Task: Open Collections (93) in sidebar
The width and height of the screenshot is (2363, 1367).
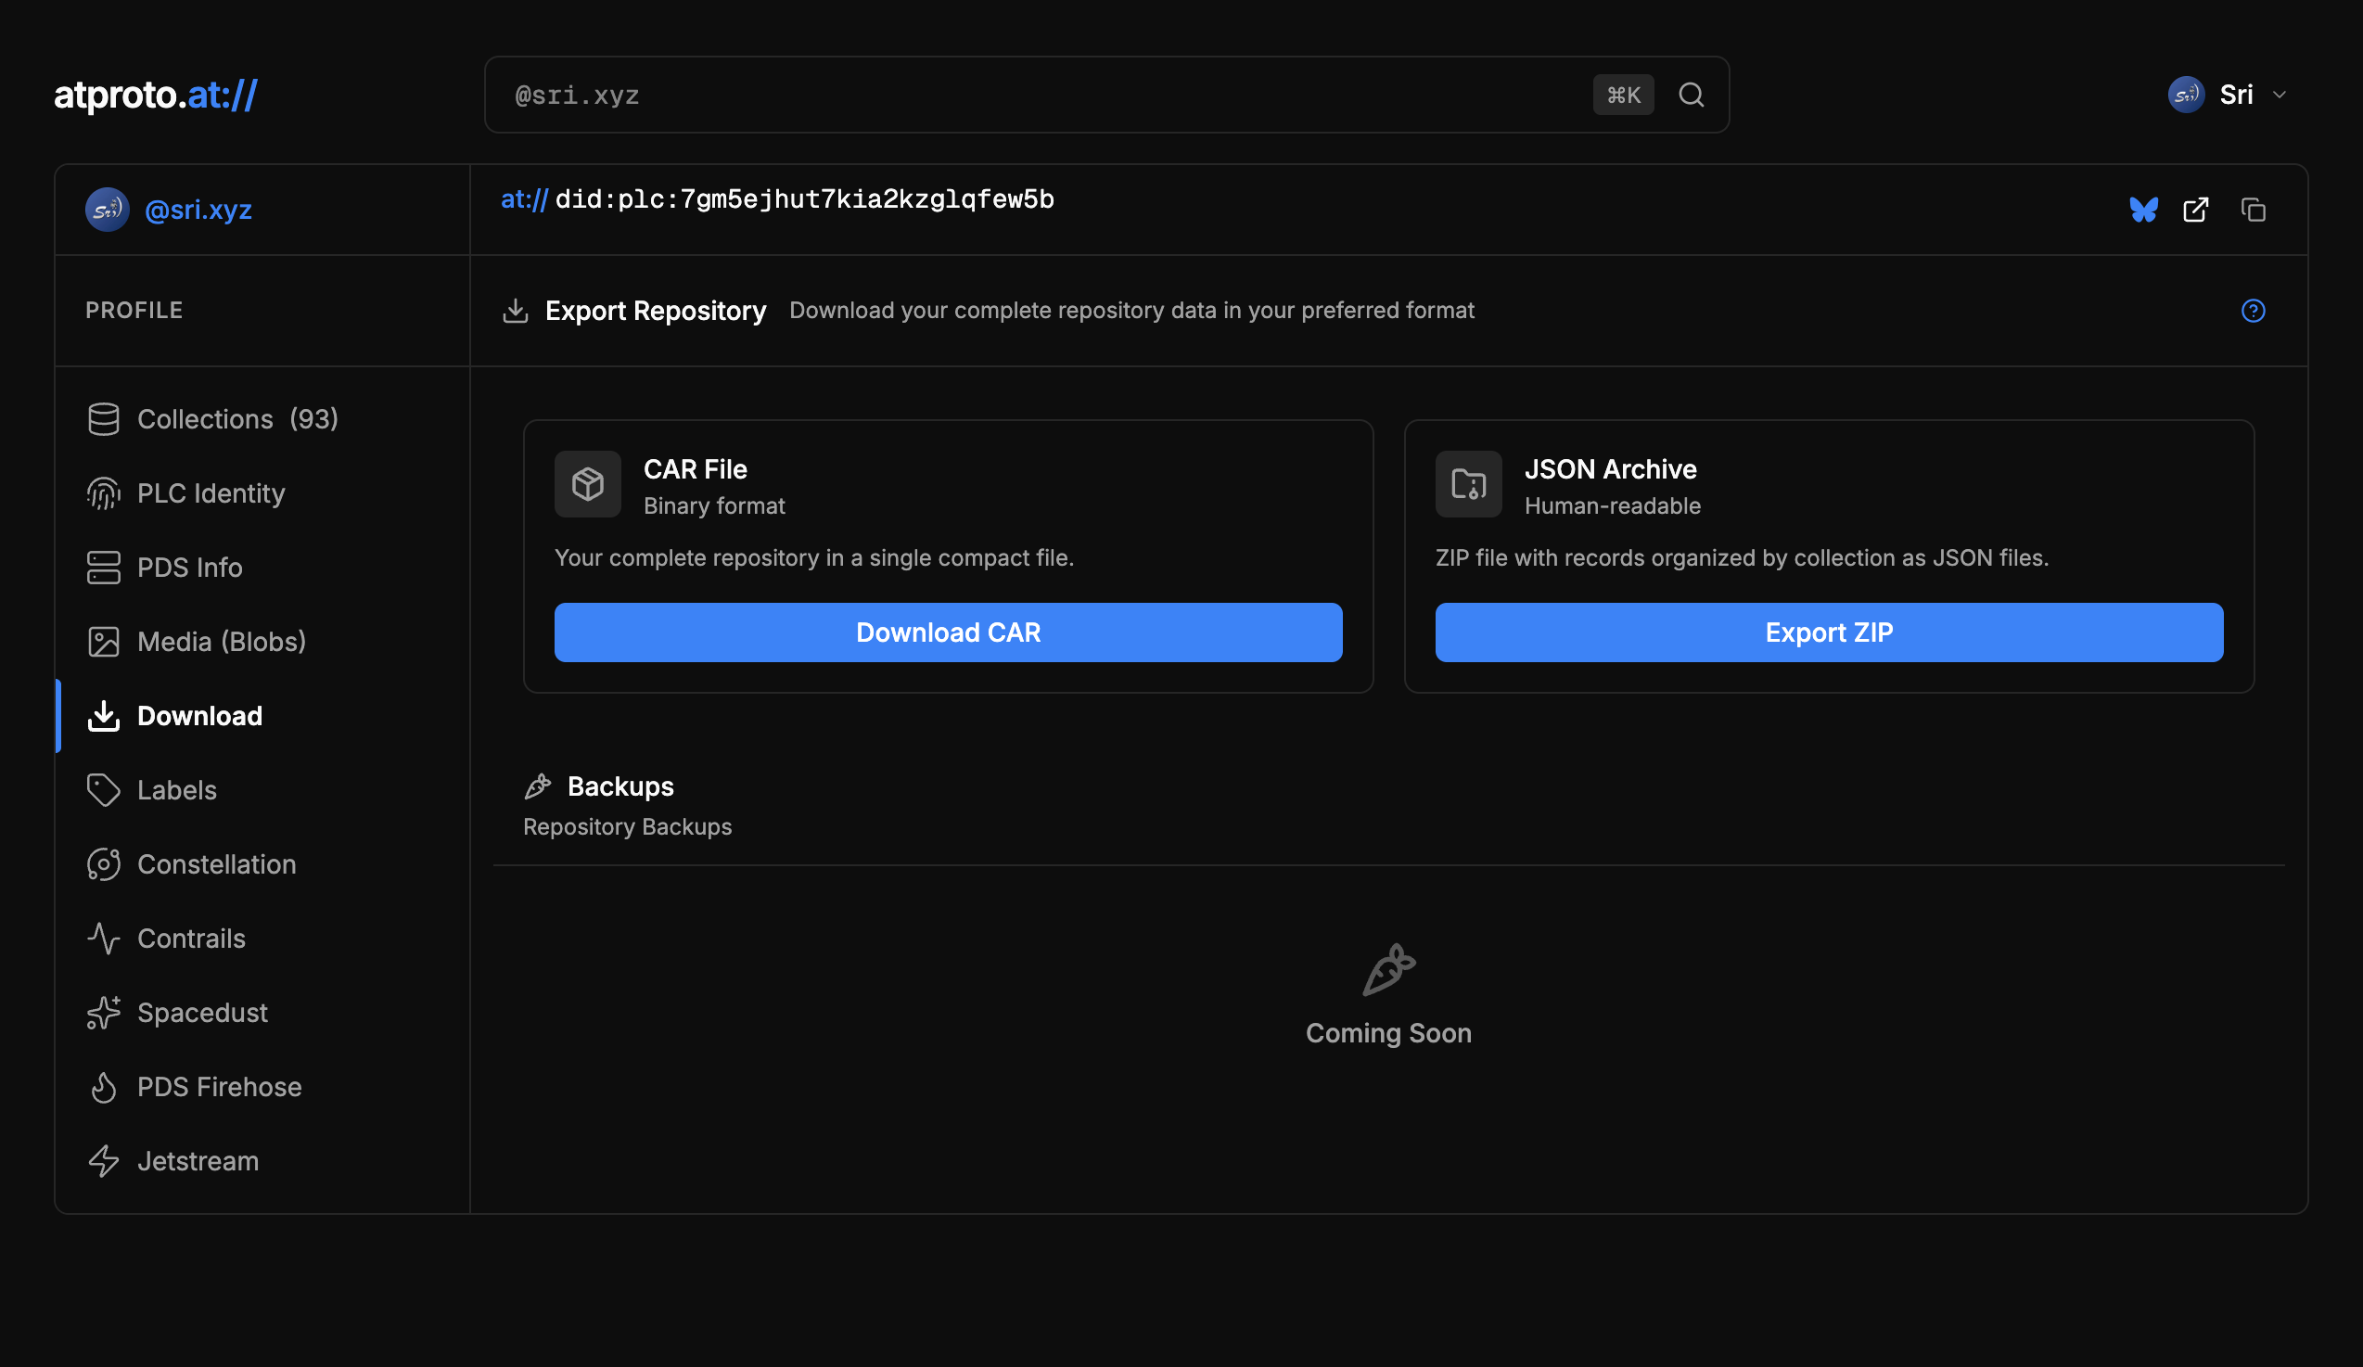Action: pos(236,419)
